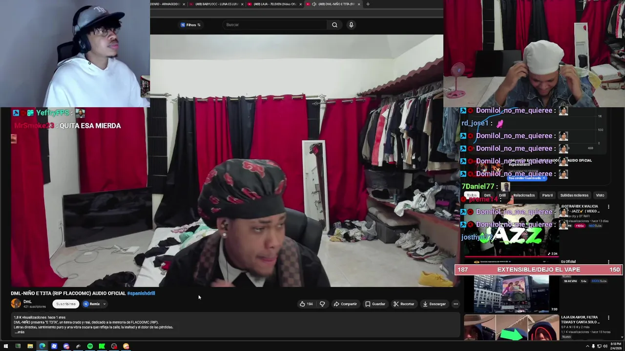Open Microsoft Edge in taskbar
Viewport: 625px width, 351px height.
tap(42, 346)
